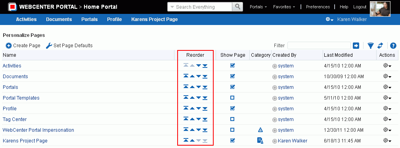The width and height of the screenshot is (400, 148).
Task: Click category icon for Karens Project Page
Action: (x=260, y=140)
